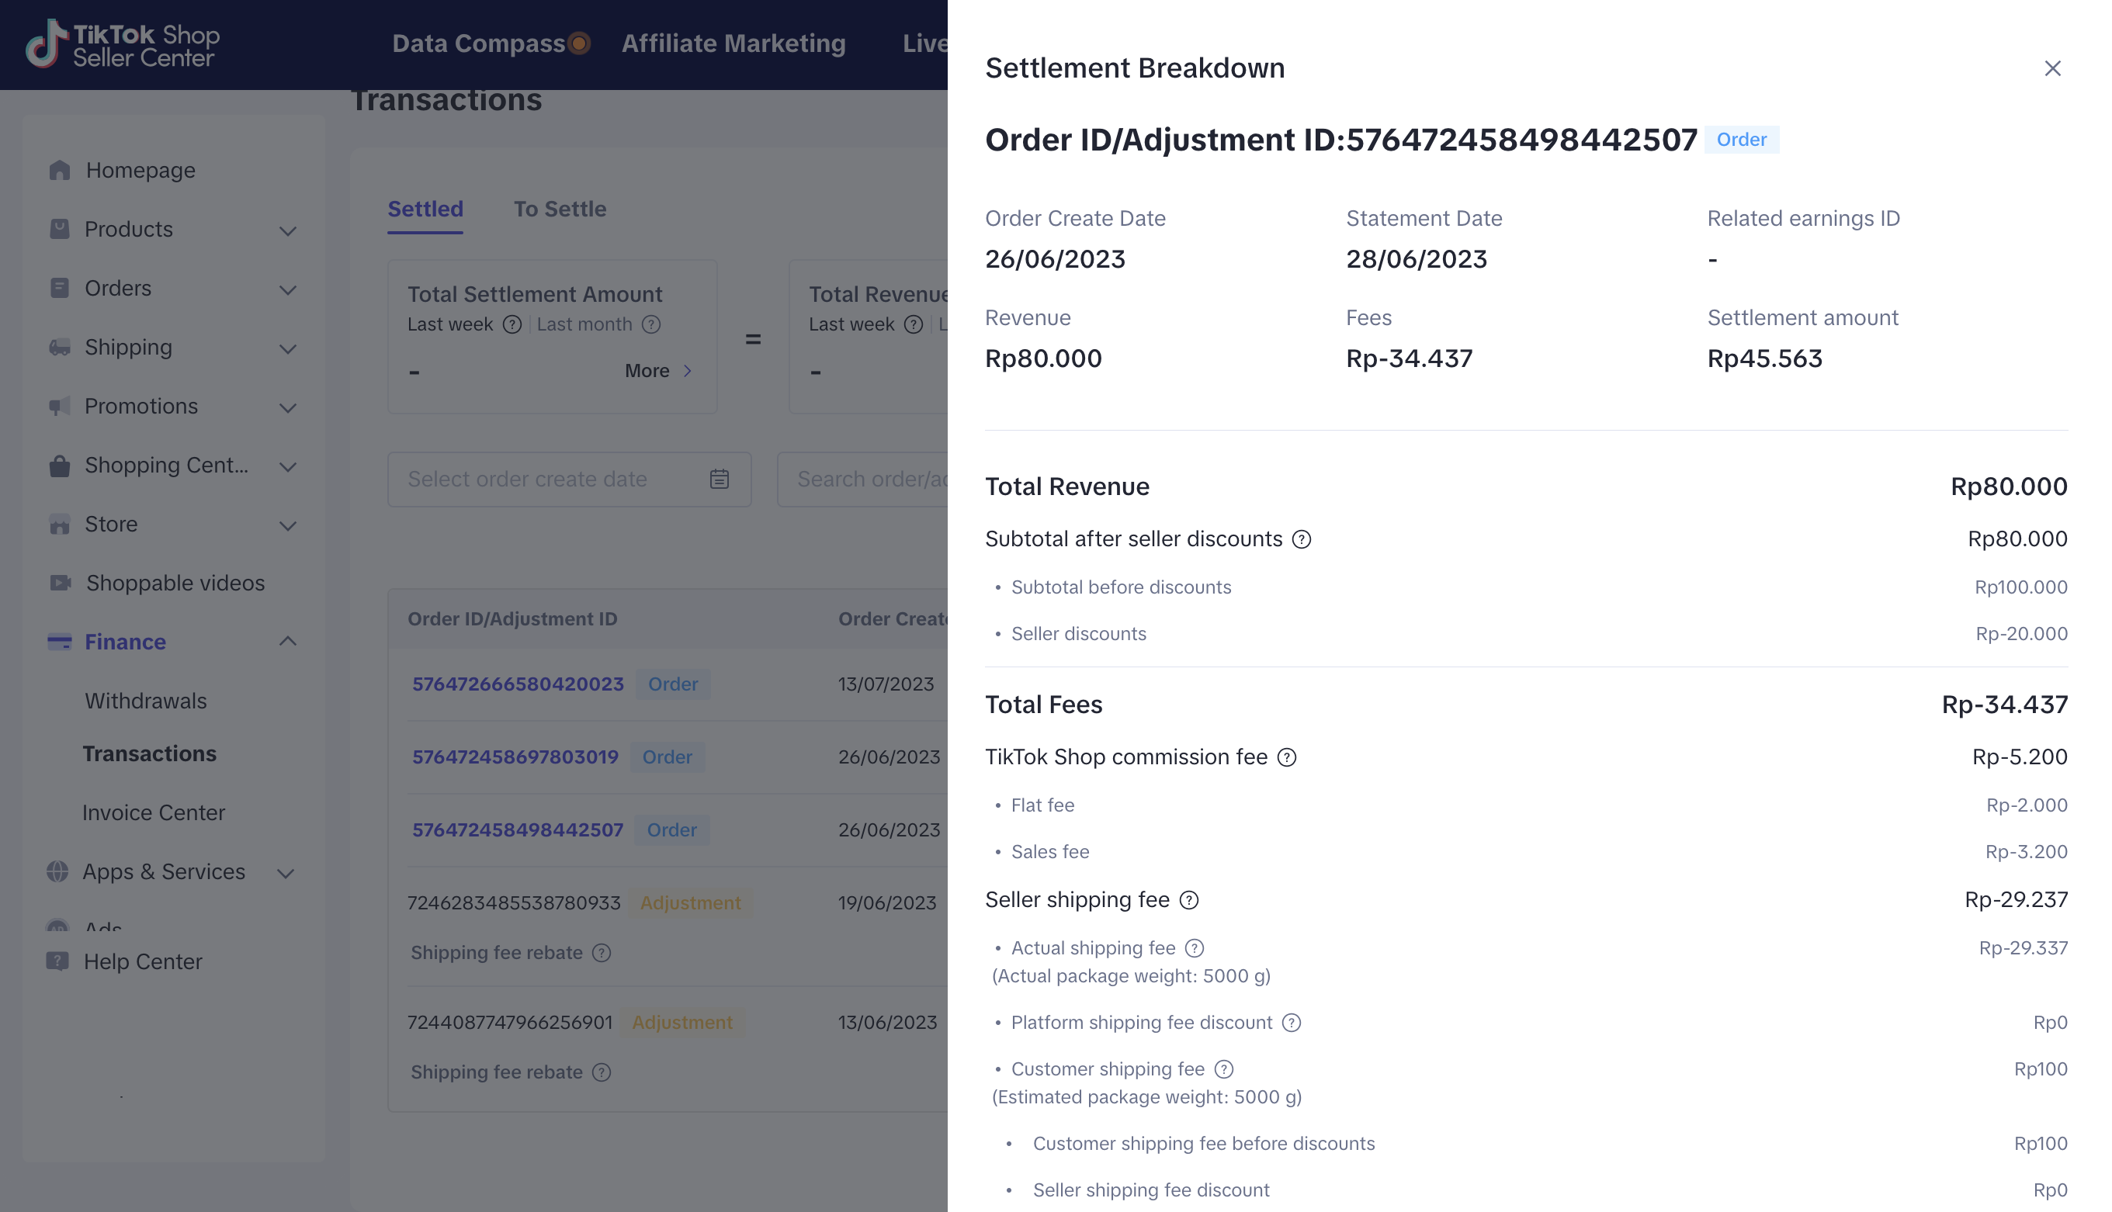Click the TikTok Shop Seller Center logo
The width and height of the screenshot is (2112, 1212).
[x=123, y=45]
